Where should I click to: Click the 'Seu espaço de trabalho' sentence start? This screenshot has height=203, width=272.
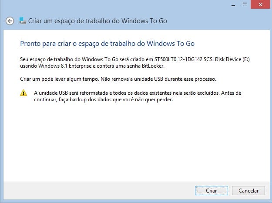point(47,59)
